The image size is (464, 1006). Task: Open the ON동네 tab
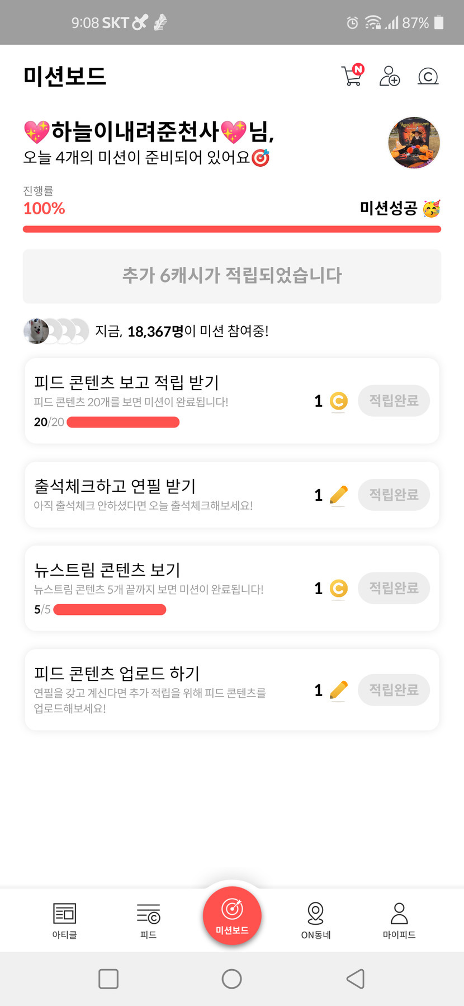[x=316, y=920]
